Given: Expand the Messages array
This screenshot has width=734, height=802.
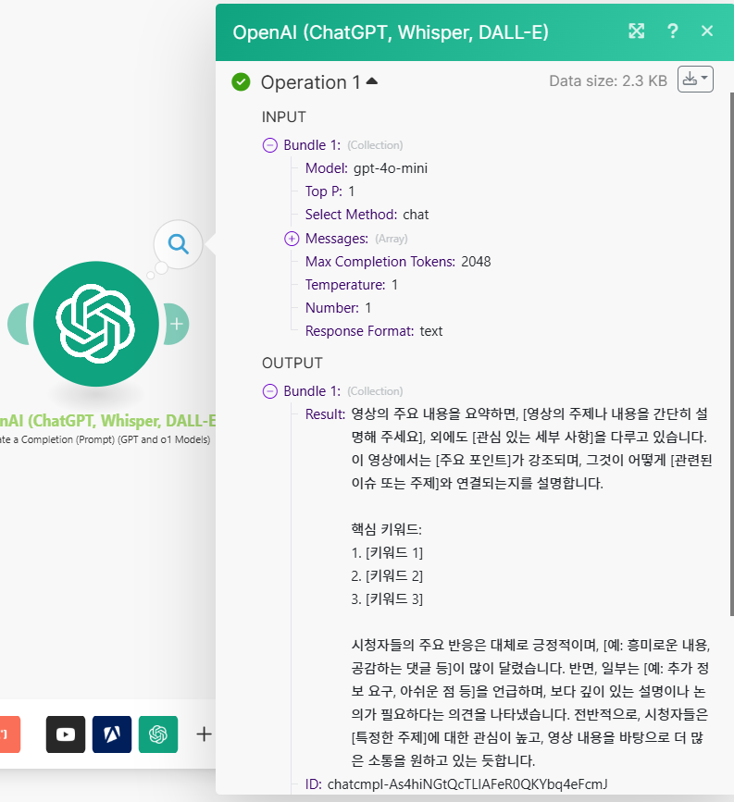Looking at the screenshot, I should [292, 239].
